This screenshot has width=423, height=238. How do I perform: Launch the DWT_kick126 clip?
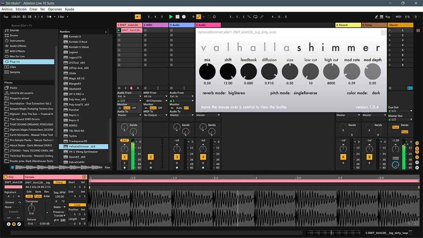[x=119, y=30]
